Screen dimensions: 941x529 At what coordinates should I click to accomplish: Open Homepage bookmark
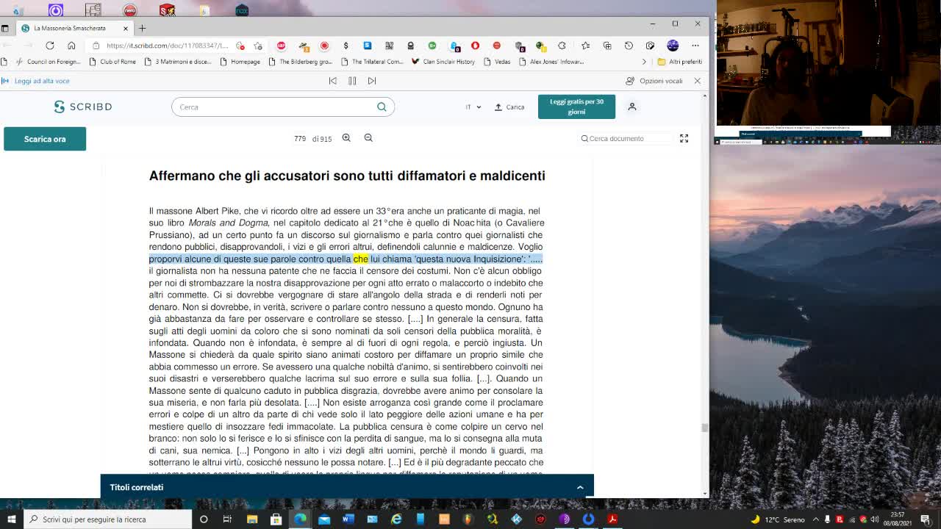click(240, 62)
